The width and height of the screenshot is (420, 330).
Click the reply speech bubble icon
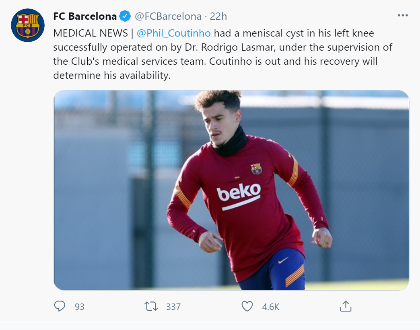pos(60,307)
